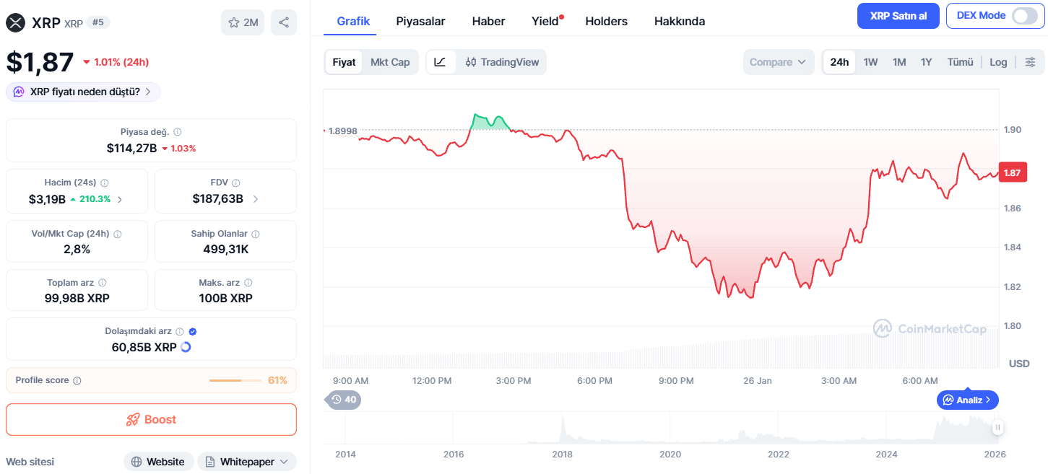Select the line chart type icon
Screen dimensions: 1048x474
coord(440,62)
